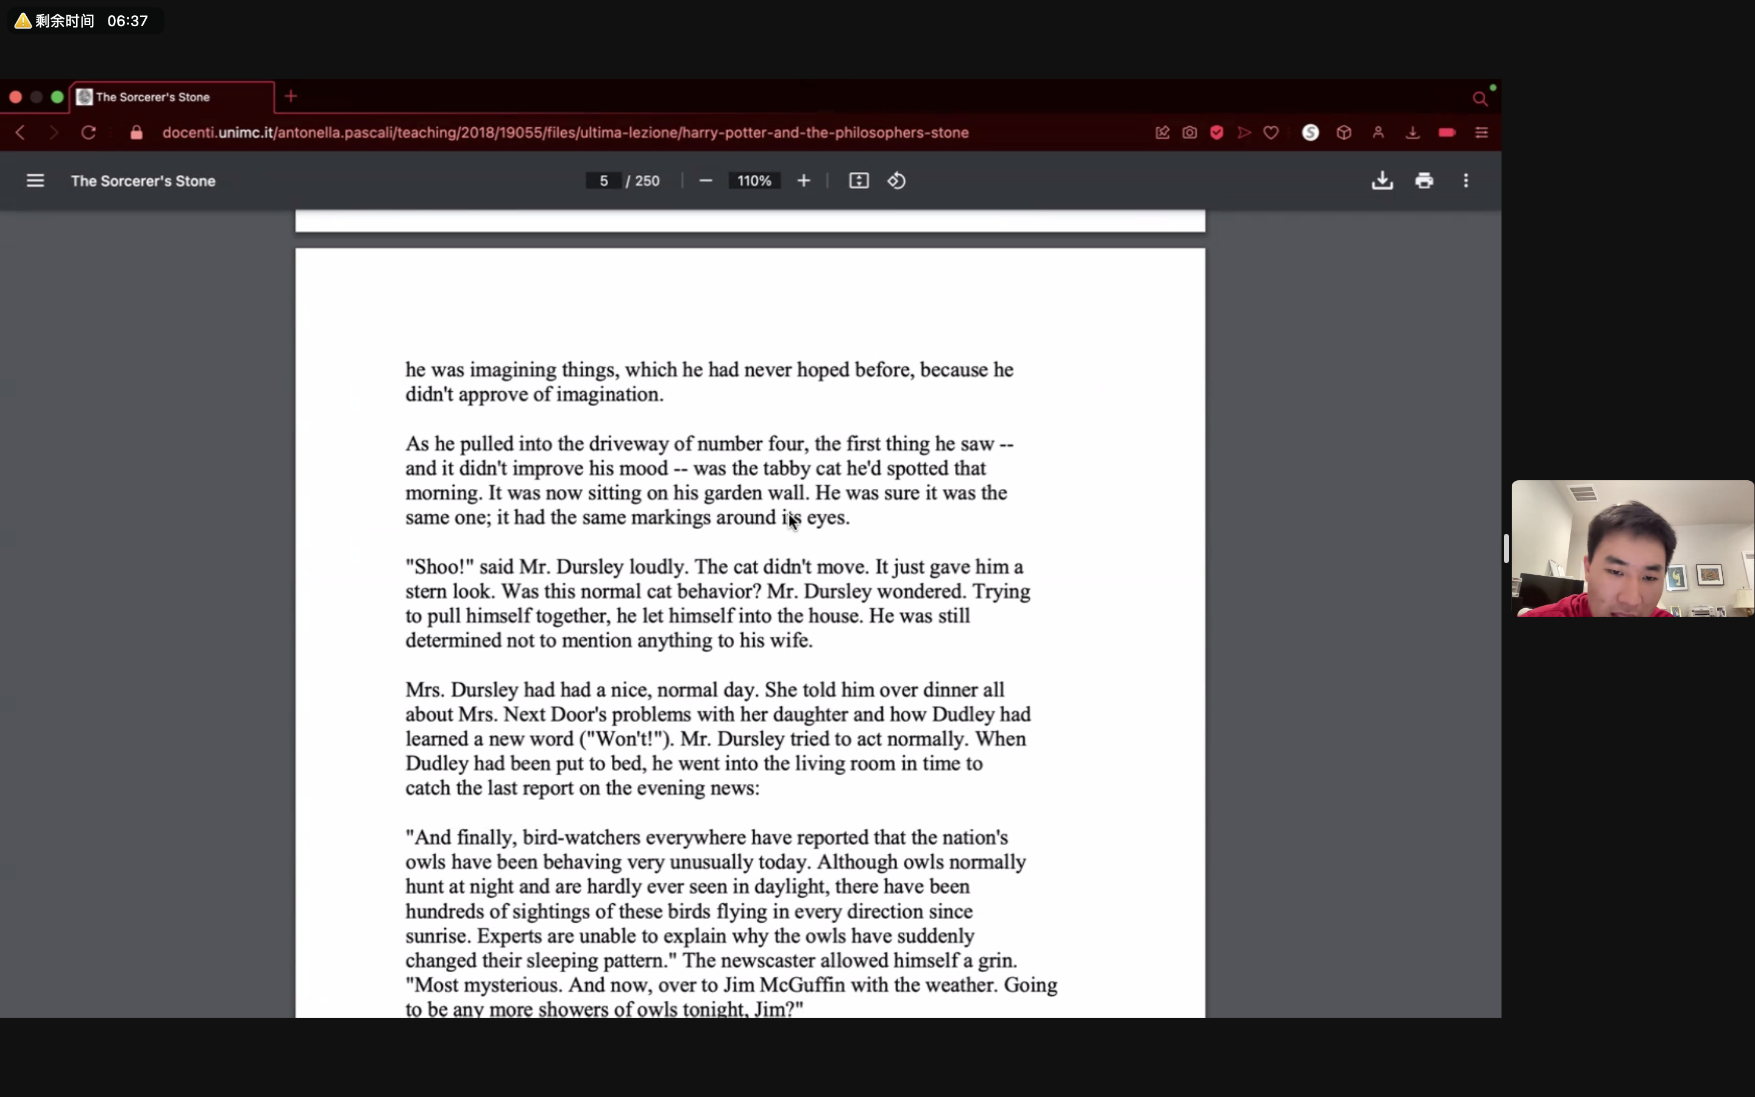The height and width of the screenshot is (1097, 1755).
Task: Go back to the previous page
Action: (x=20, y=133)
